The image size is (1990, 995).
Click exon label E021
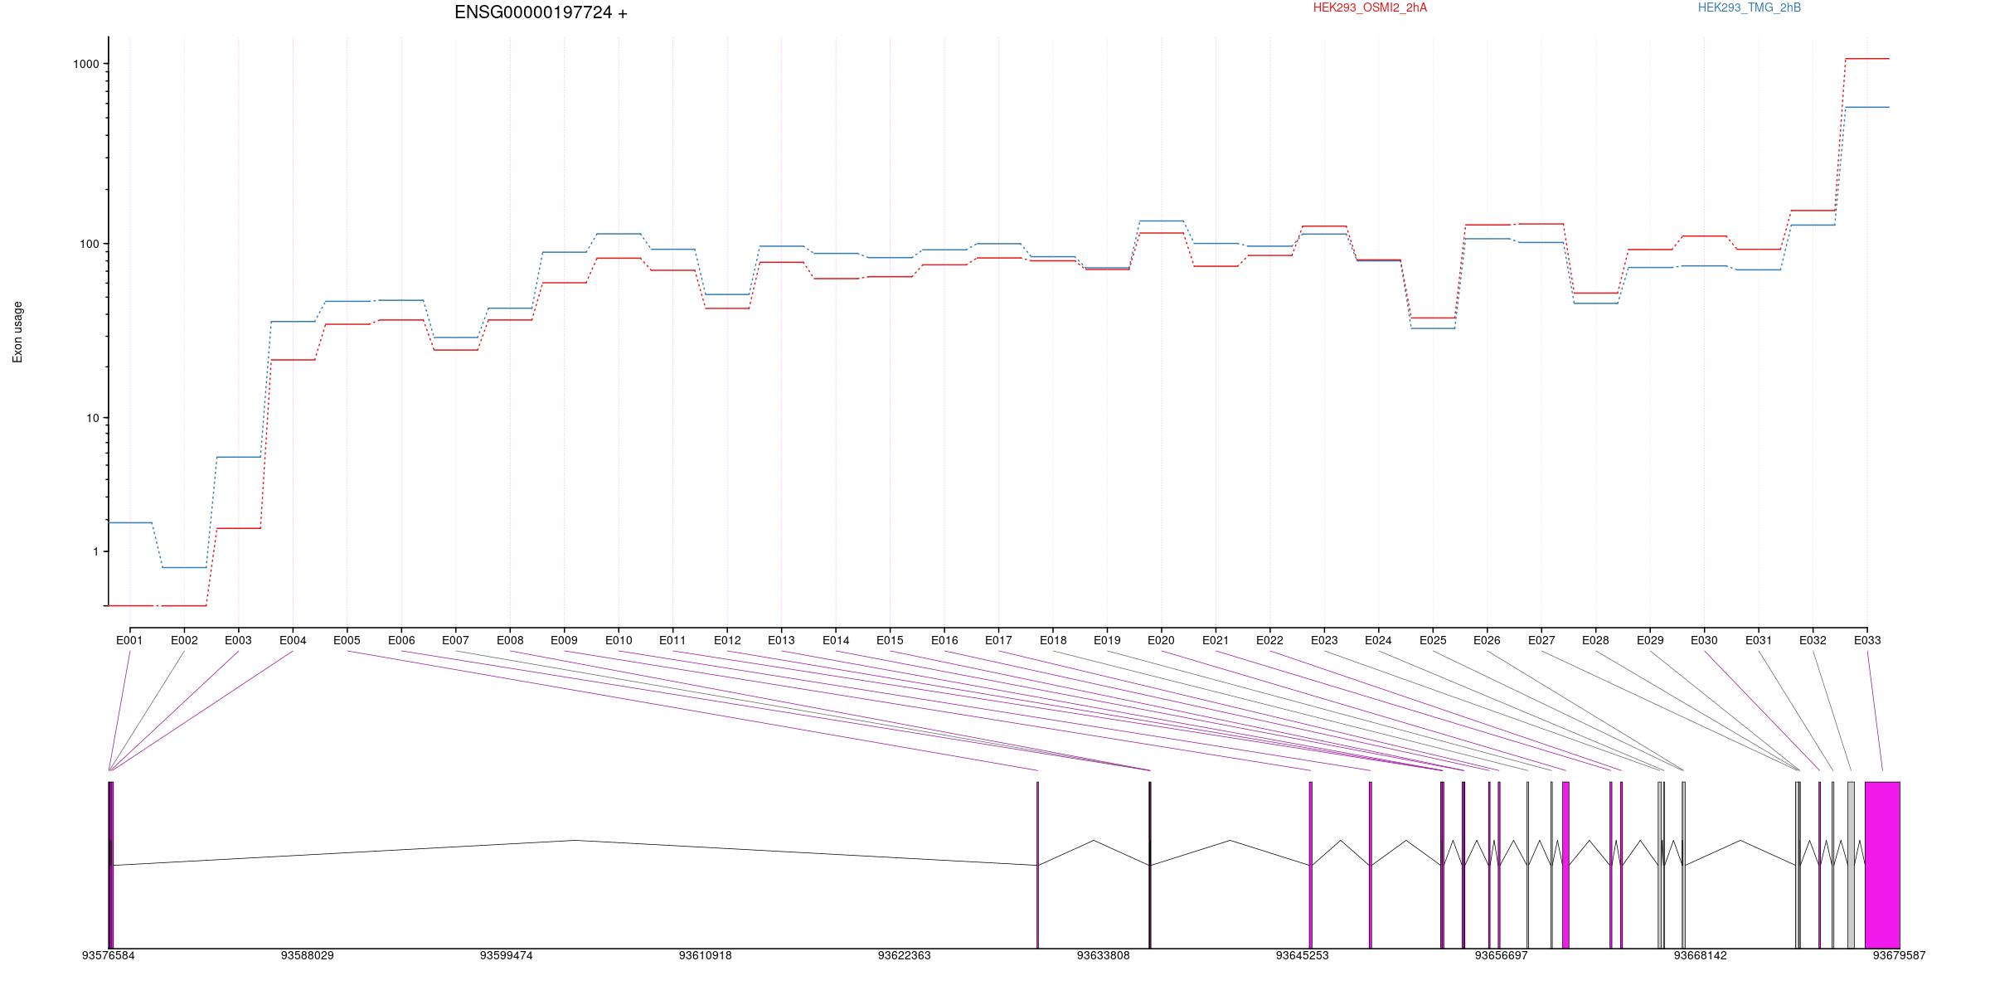coord(1216,640)
